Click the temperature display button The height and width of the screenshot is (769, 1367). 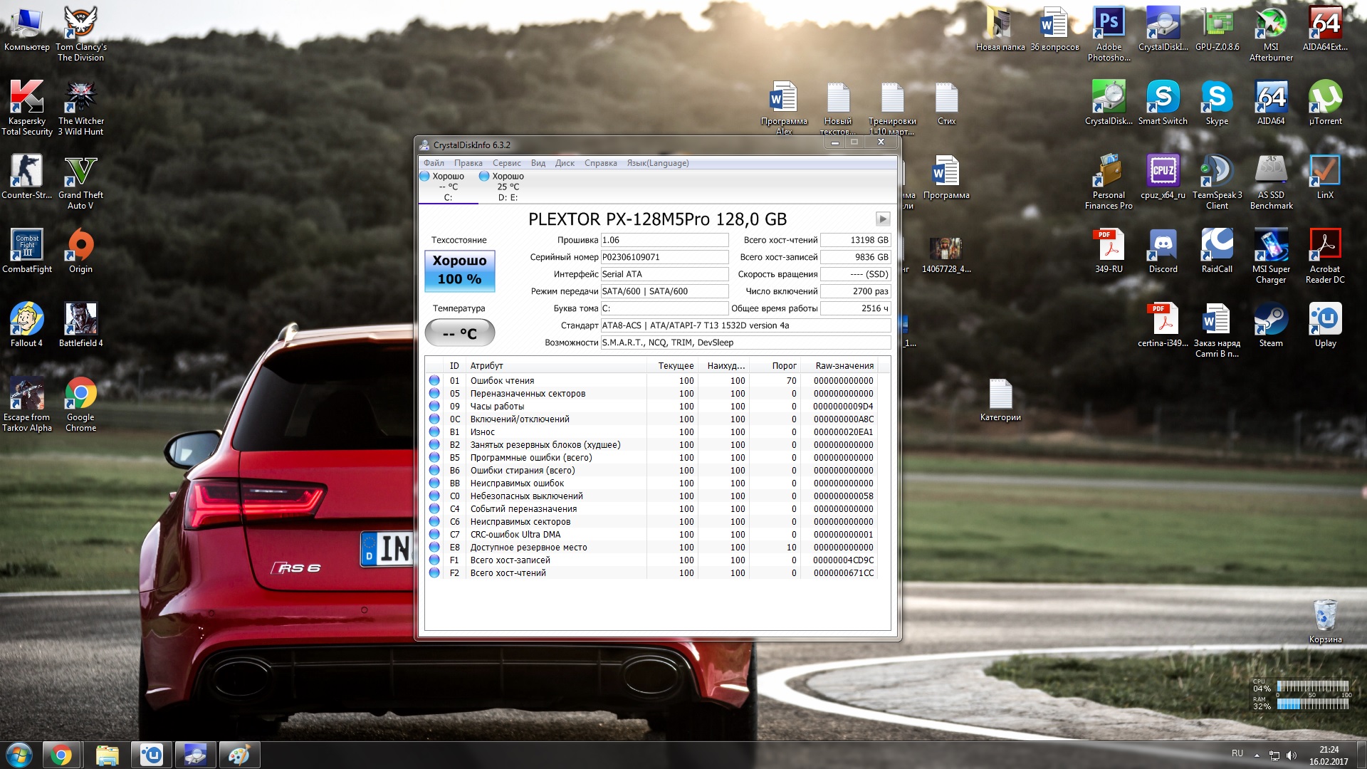[459, 333]
